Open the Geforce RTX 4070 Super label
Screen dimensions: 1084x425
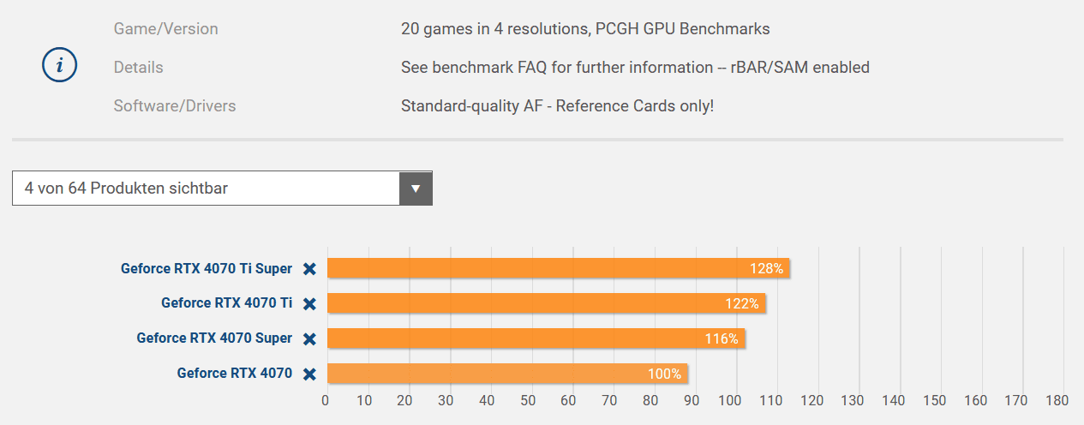[214, 338]
